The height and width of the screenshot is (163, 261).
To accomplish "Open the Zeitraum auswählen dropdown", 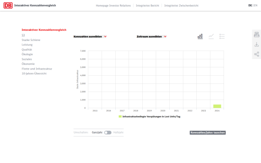I will click(151, 37).
